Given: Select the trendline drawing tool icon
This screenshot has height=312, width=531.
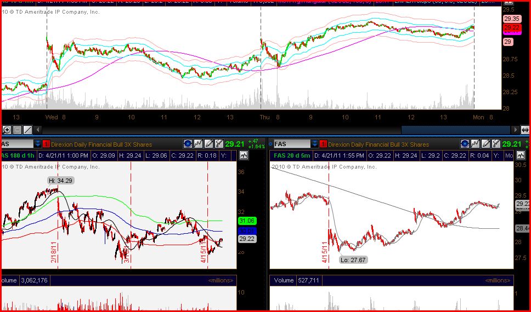Looking at the screenshot, I should [x=28, y=130].
